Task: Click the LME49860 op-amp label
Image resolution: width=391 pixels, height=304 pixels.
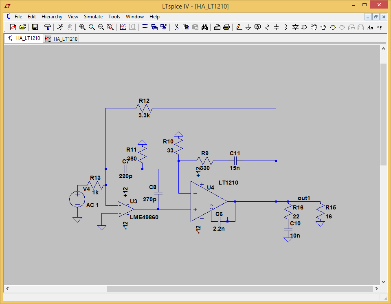Action: 144,217
